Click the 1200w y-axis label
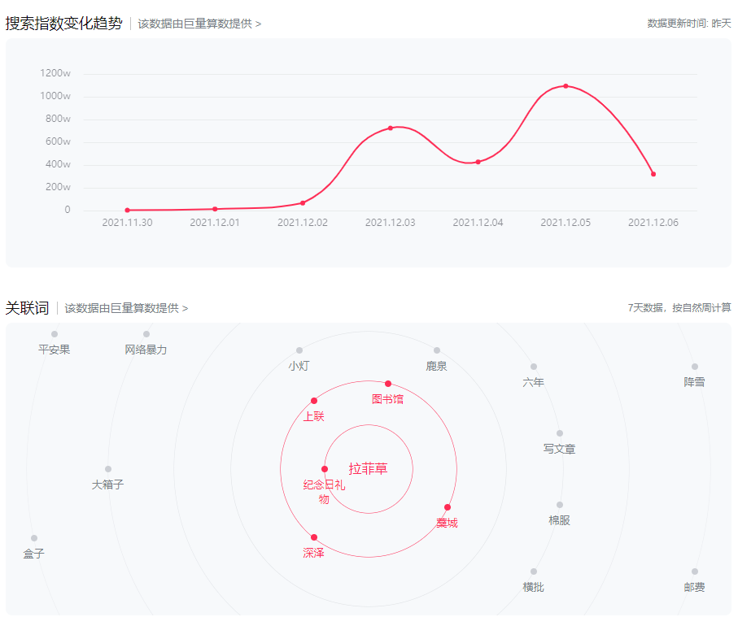 pos(55,73)
